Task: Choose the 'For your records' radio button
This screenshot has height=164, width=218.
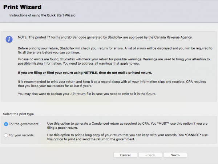Action: tap(6, 135)
